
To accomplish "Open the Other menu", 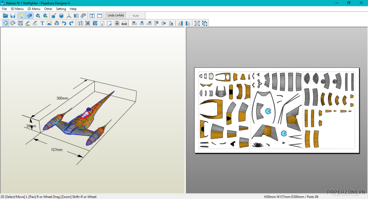I will pos(48,9).
